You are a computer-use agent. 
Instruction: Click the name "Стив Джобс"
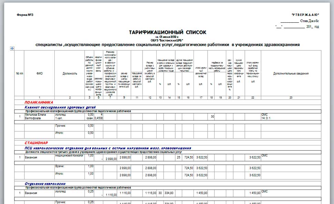pos(310,21)
